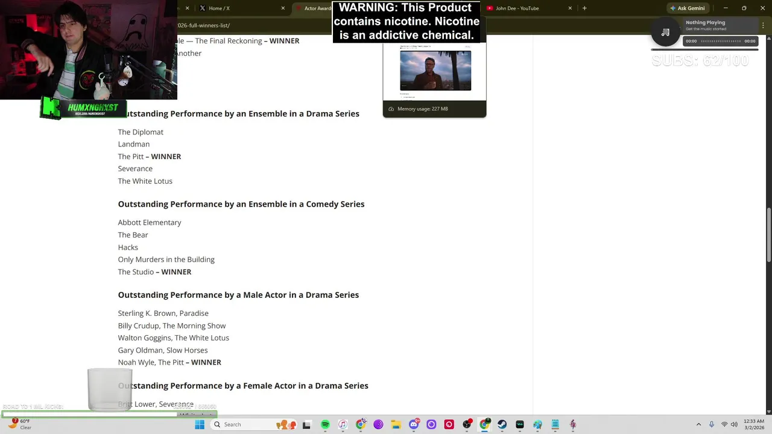Open Notepad from the taskbar

pyautogui.click(x=555, y=424)
